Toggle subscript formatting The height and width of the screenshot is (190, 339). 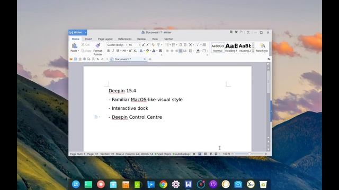pos(135,51)
